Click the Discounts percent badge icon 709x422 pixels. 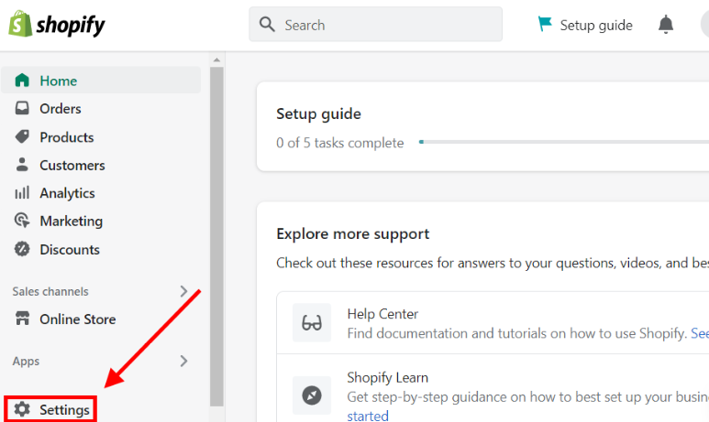click(x=22, y=249)
